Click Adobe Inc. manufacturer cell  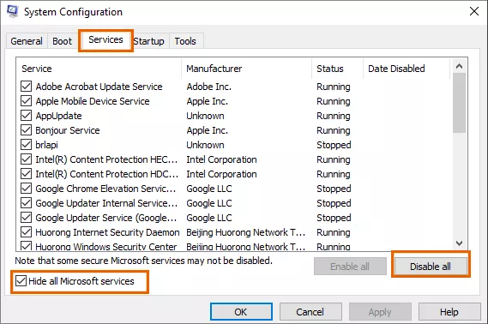pos(208,87)
